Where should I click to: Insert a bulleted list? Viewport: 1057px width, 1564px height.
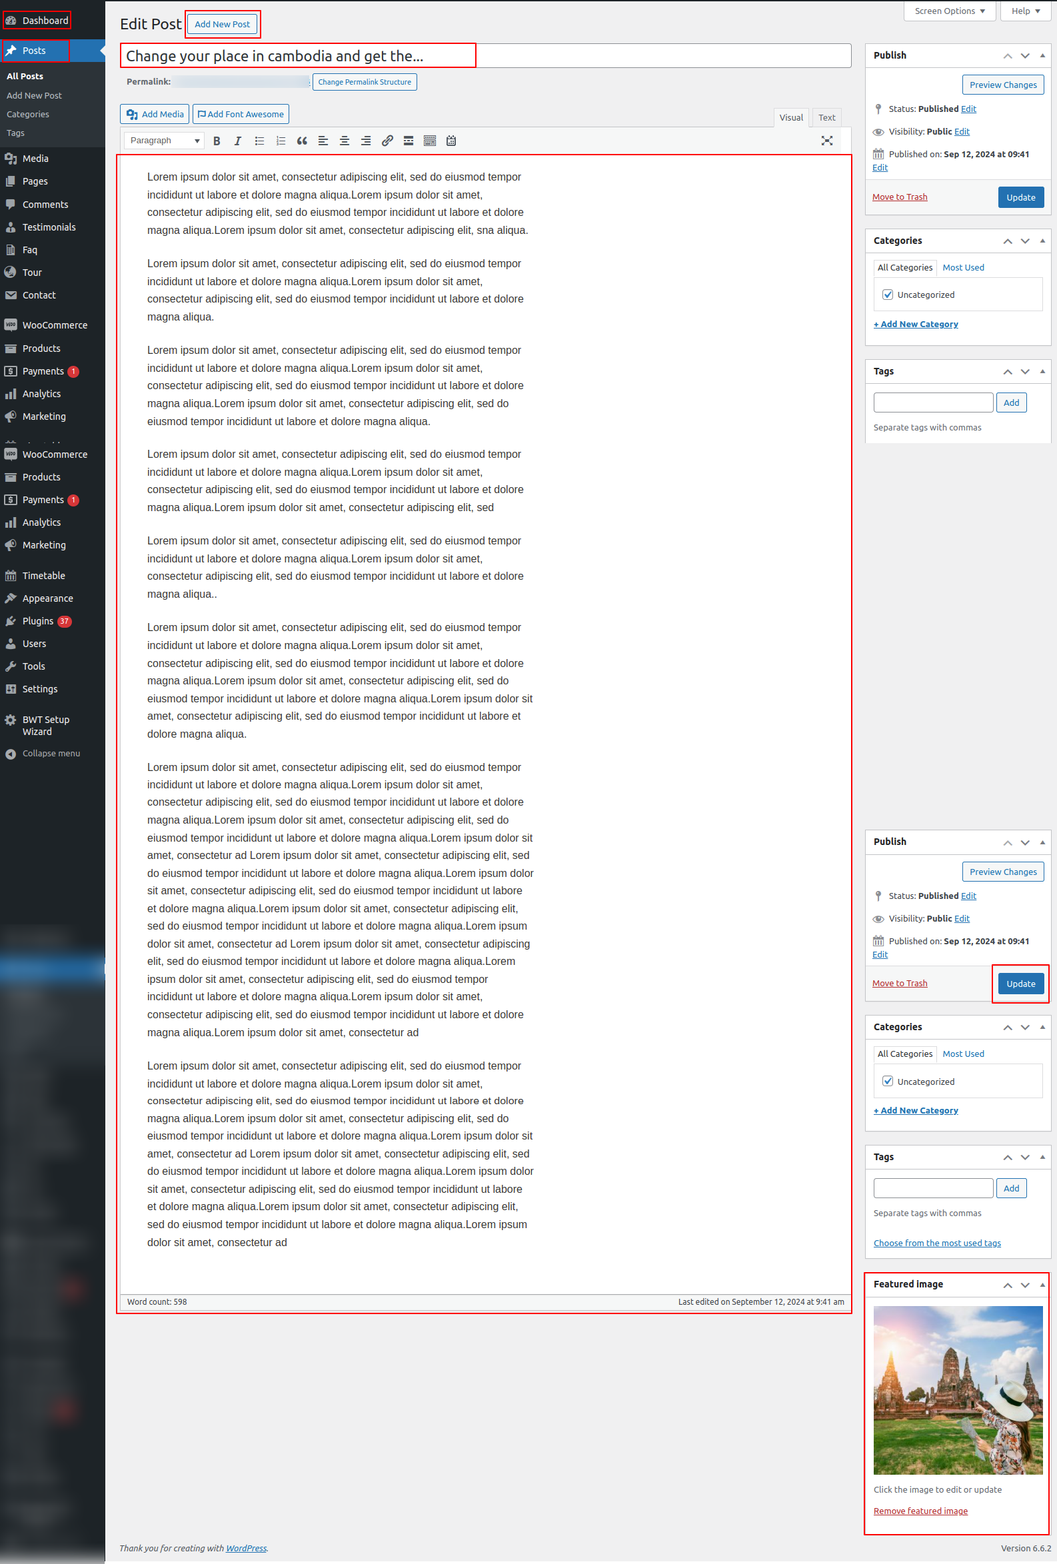[259, 141]
